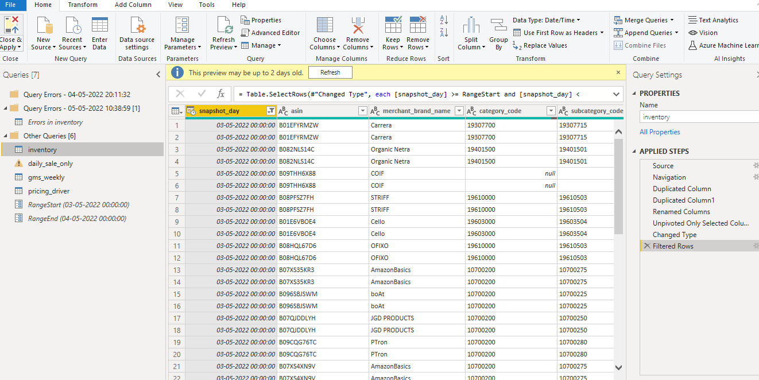
Task: Open the asin column filter dropdown
Action: pyautogui.click(x=362, y=111)
